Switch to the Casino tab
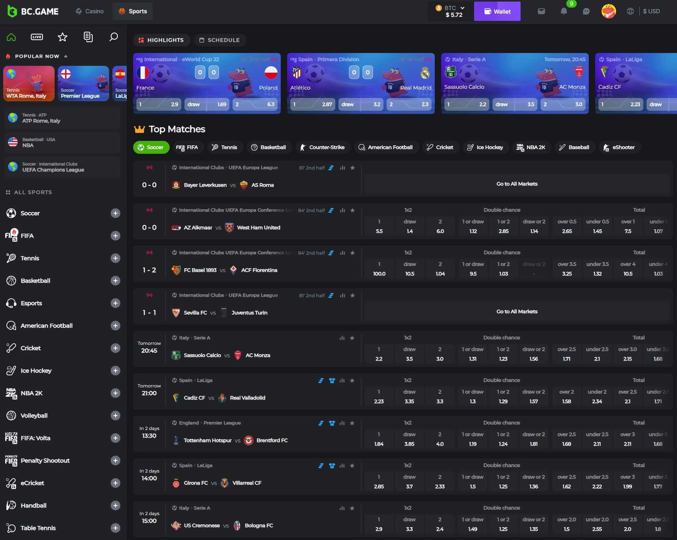This screenshot has width=677, height=540. (90, 11)
